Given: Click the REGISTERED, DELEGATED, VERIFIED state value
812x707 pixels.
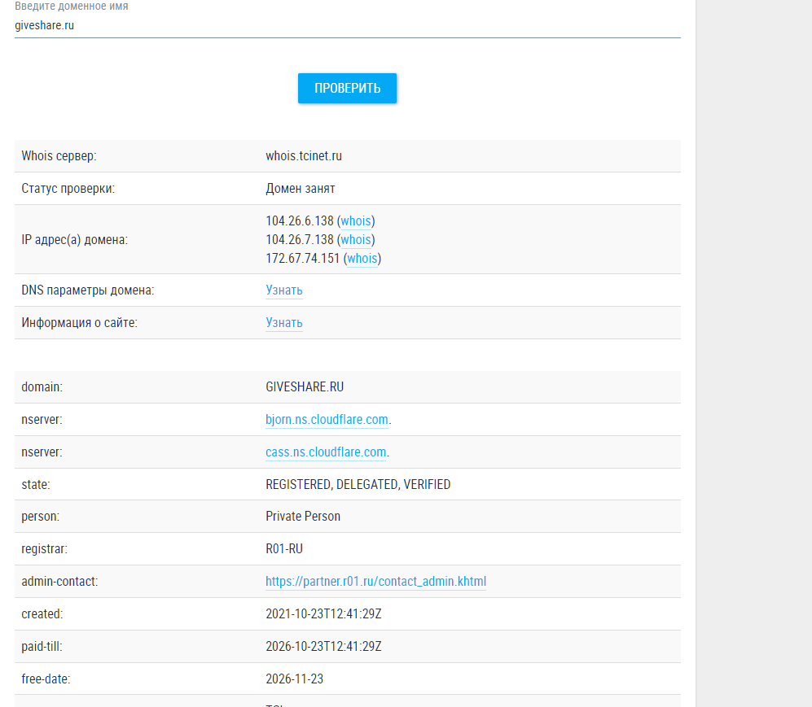Looking at the screenshot, I should coord(358,485).
